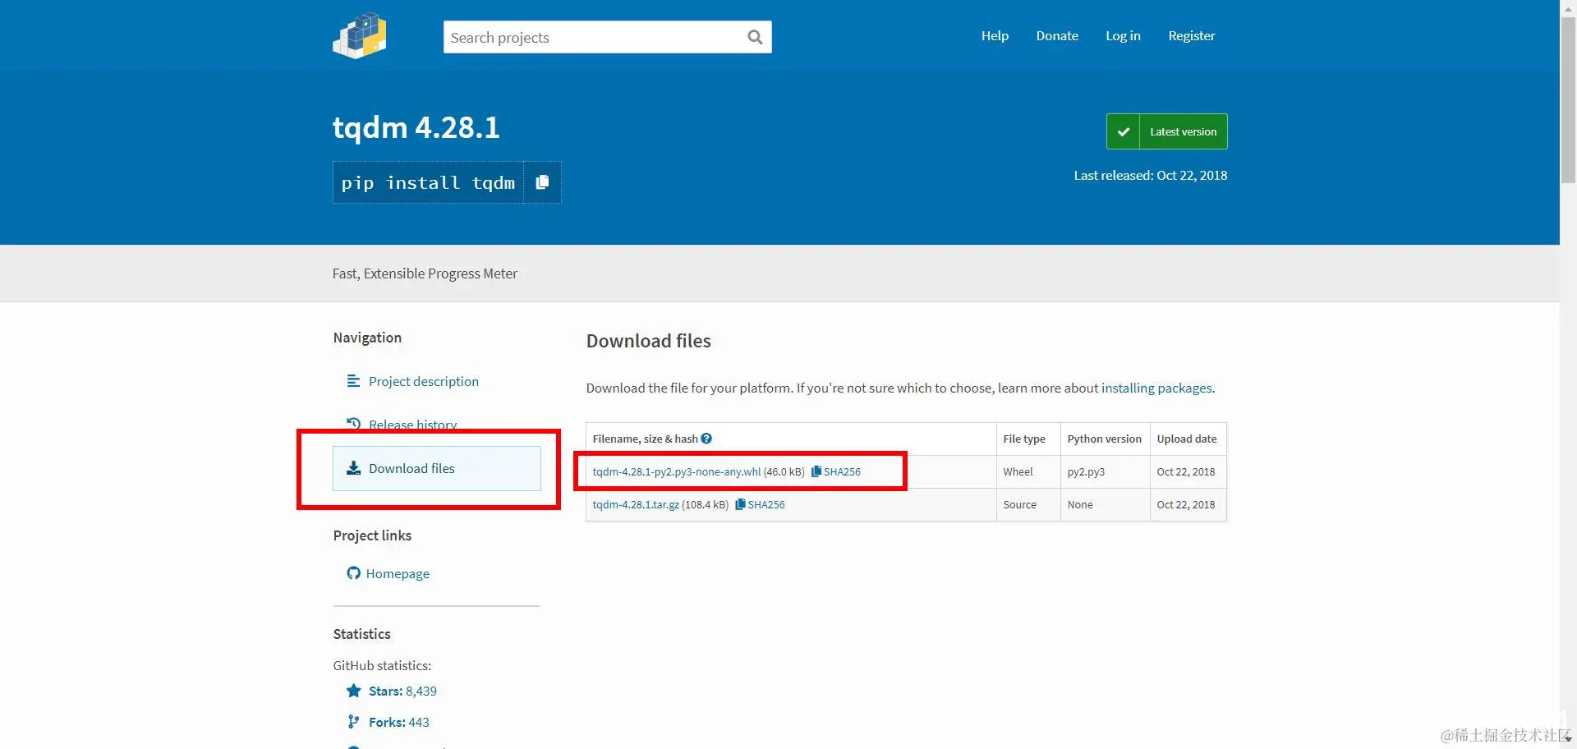Click the Forks branch icon
The width and height of the screenshot is (1577, 749).
pyautogui.click(x=354, y=722)
